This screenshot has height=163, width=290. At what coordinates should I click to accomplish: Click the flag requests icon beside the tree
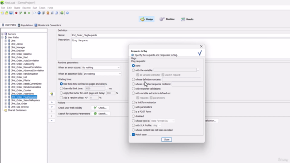(52, 94)
